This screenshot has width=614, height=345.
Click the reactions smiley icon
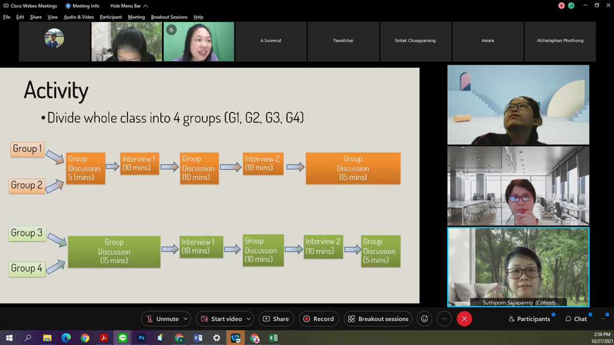pyautogui.click(x=424, y=319)
